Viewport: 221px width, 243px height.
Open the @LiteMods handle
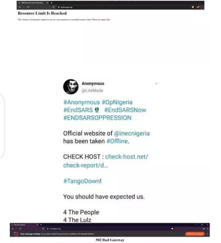click(x=92, y=90)
